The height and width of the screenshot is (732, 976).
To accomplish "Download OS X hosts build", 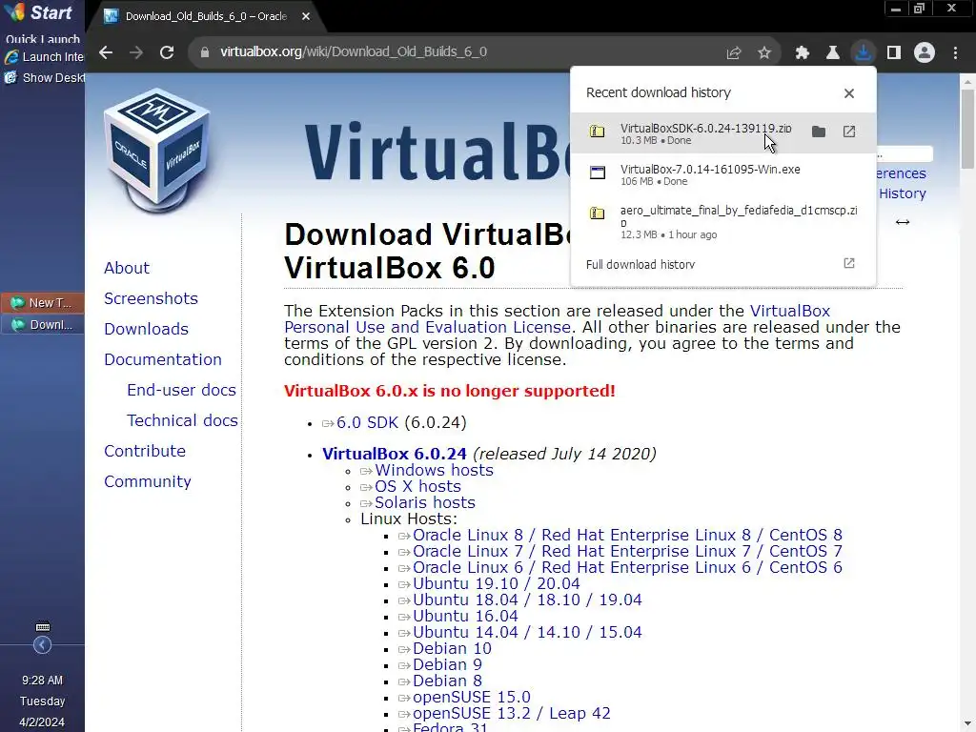I will [417, 486].
